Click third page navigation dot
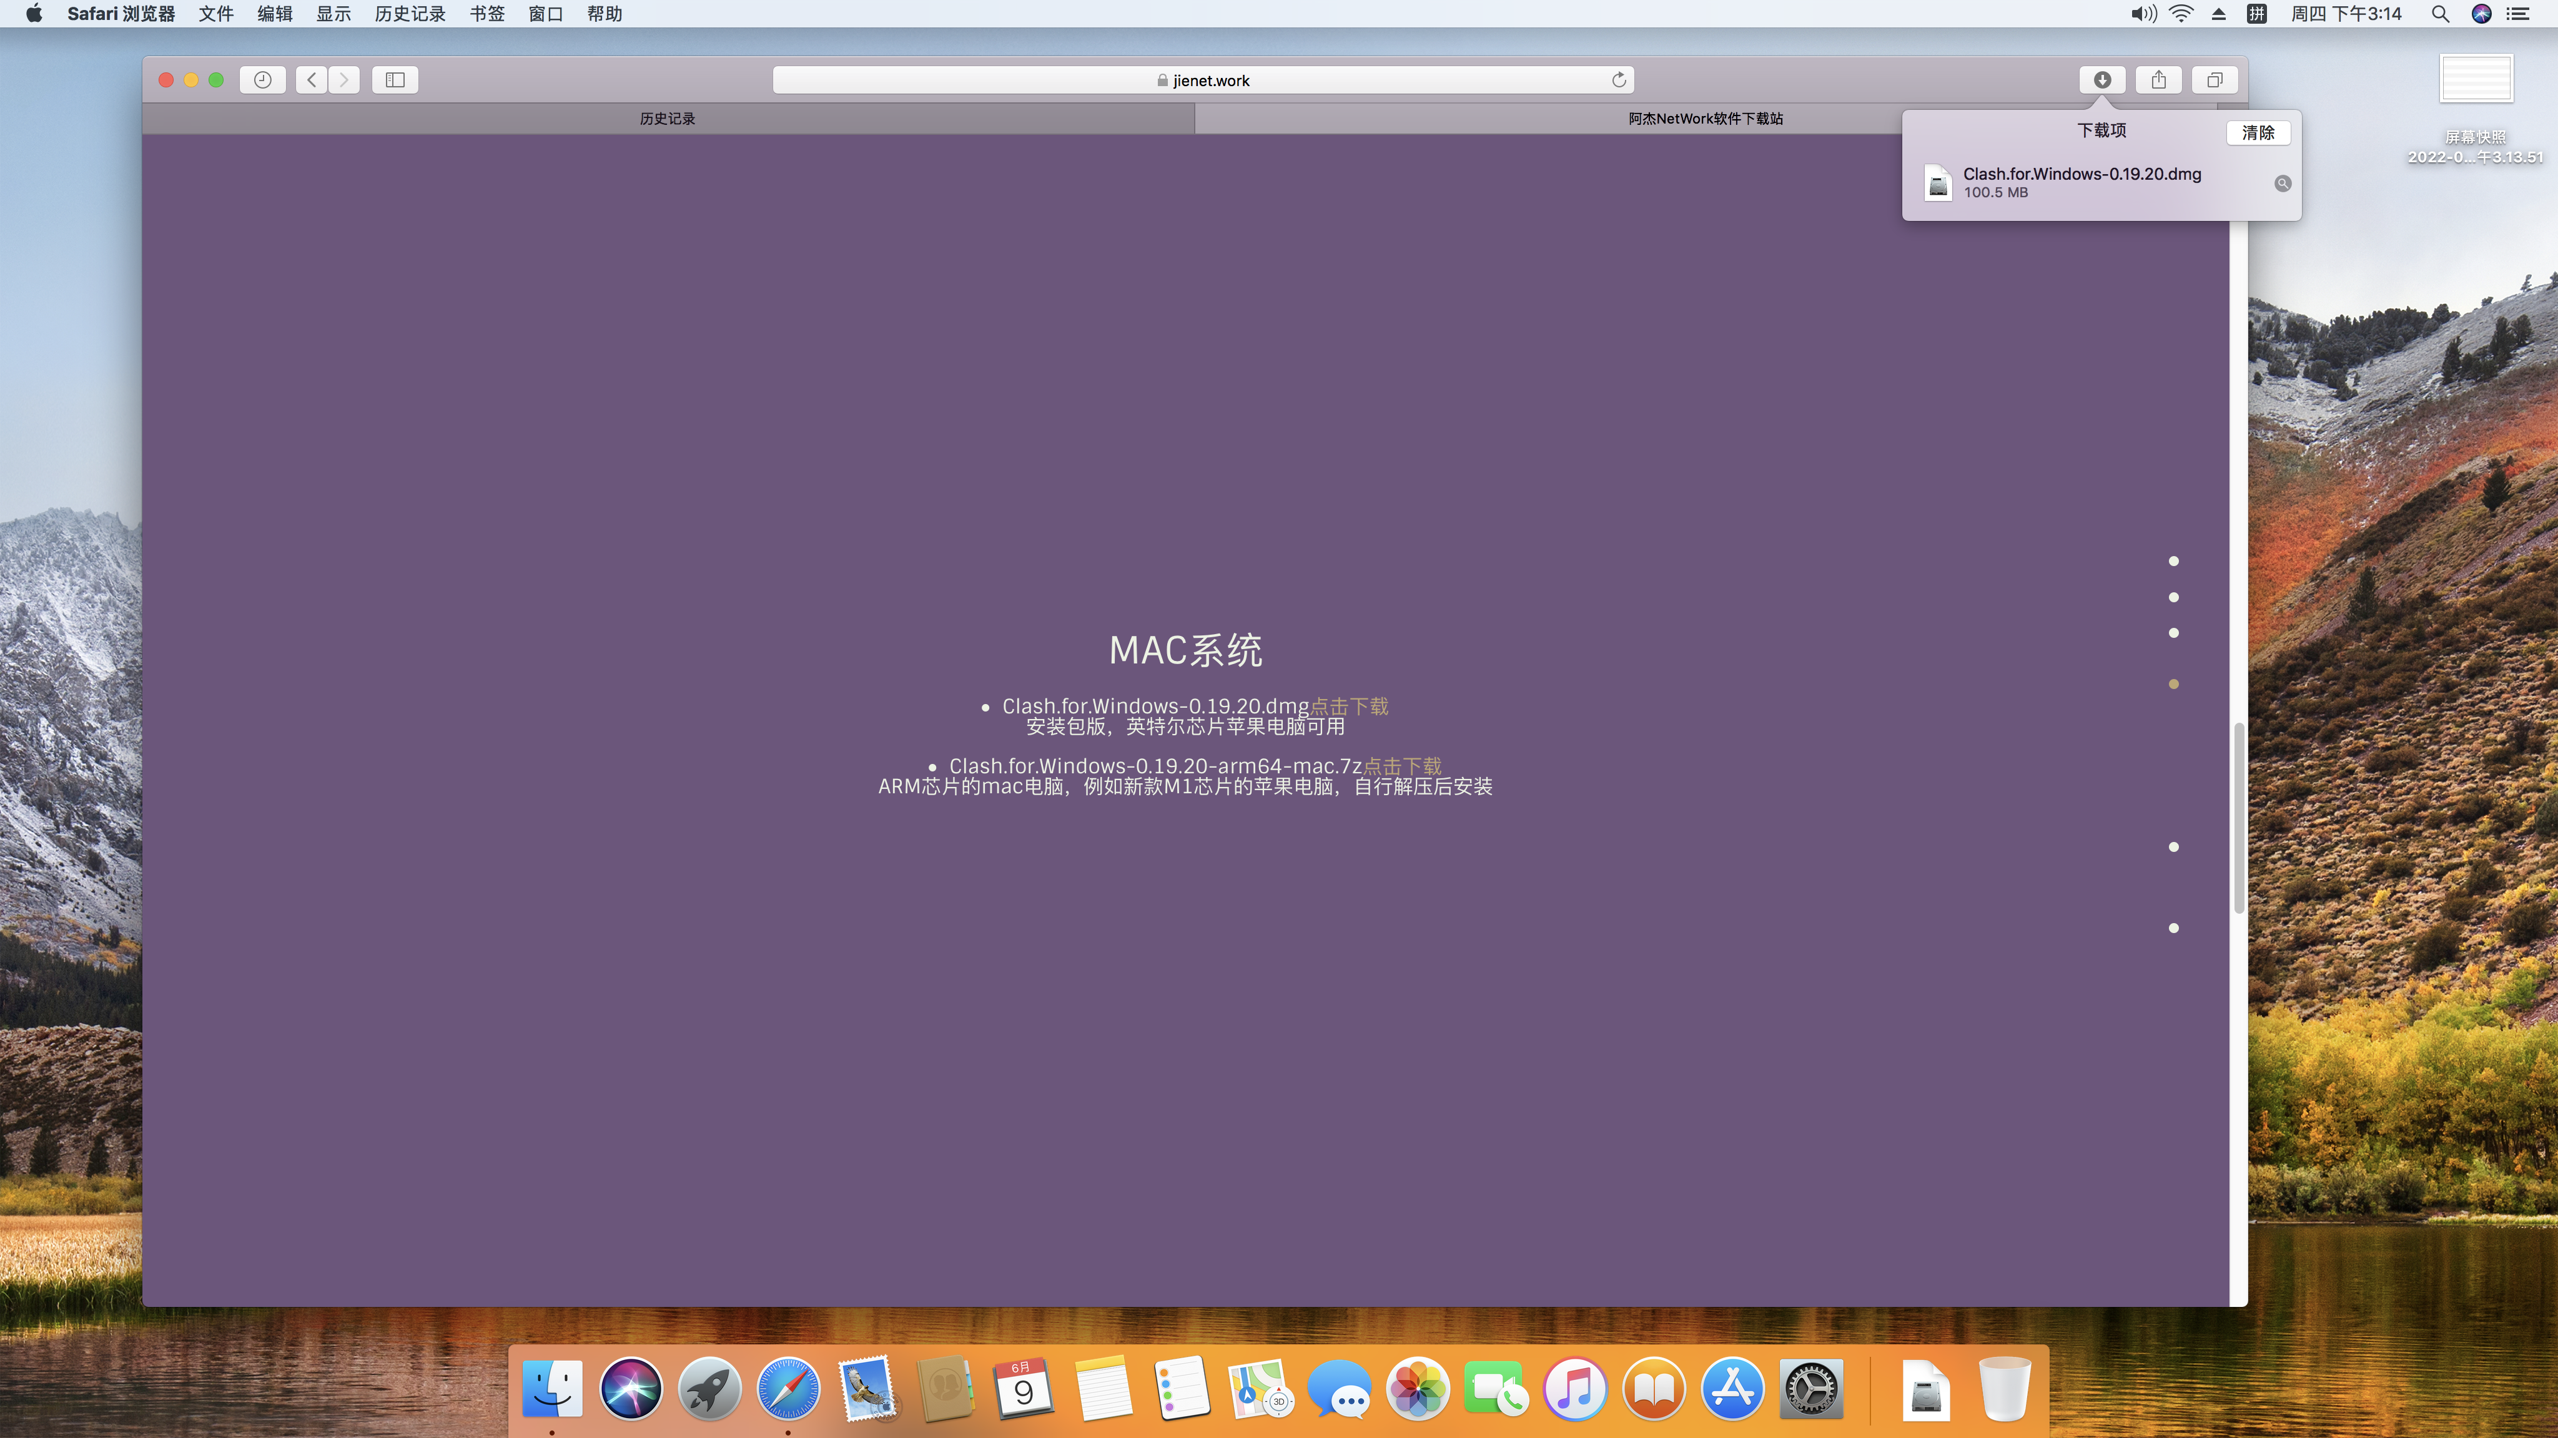 (x=2174, y=633)
